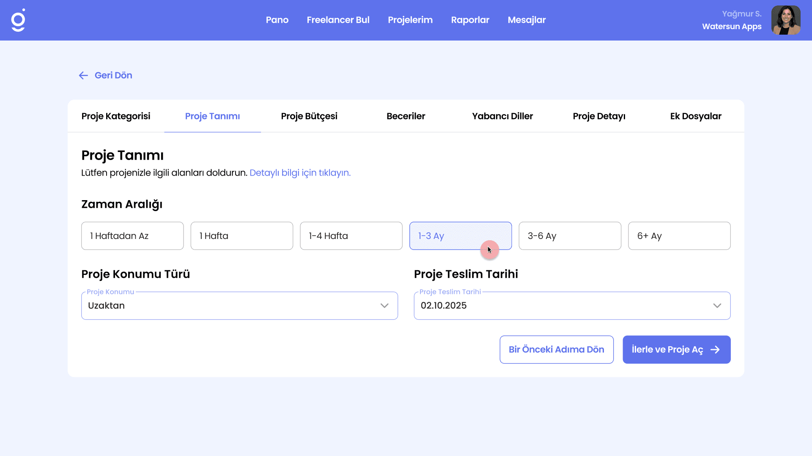Switch to the Proje Bütçesi tab
The height and width of the screenshot is (456, 812).
coord(309,116)
